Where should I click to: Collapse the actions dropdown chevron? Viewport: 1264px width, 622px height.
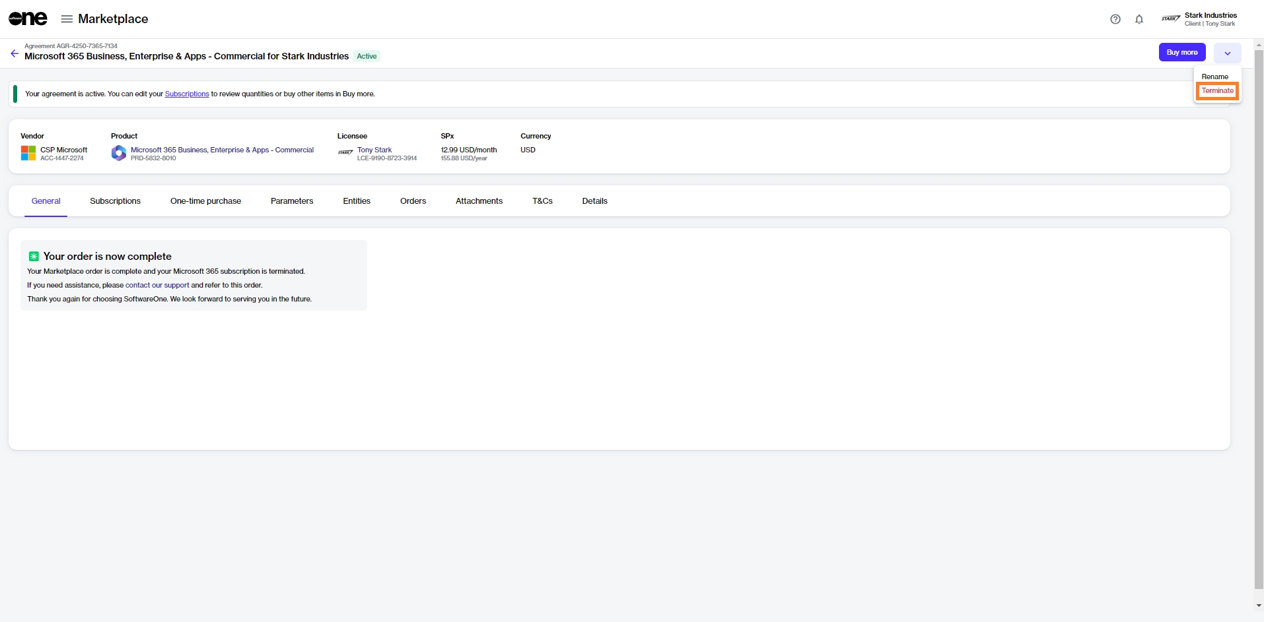1227,53
